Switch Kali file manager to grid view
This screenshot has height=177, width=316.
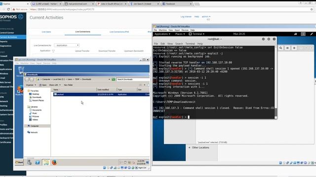287,48
